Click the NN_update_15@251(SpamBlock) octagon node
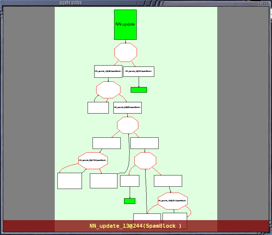The height and width of the screenshot is (235, 272). (x=173, y=201)
